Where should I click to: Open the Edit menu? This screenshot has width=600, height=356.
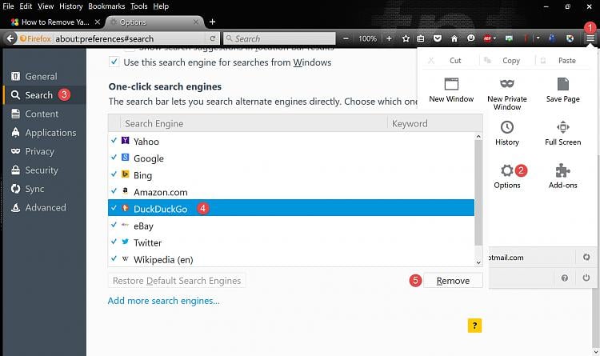tap(26, 6)
